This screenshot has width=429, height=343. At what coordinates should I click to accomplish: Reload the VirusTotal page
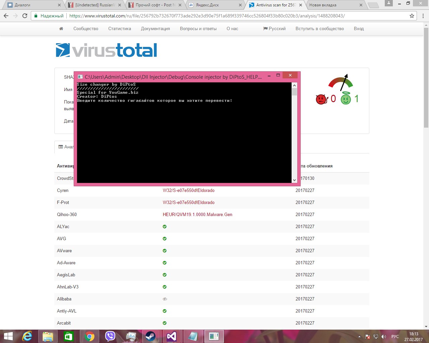25,16
